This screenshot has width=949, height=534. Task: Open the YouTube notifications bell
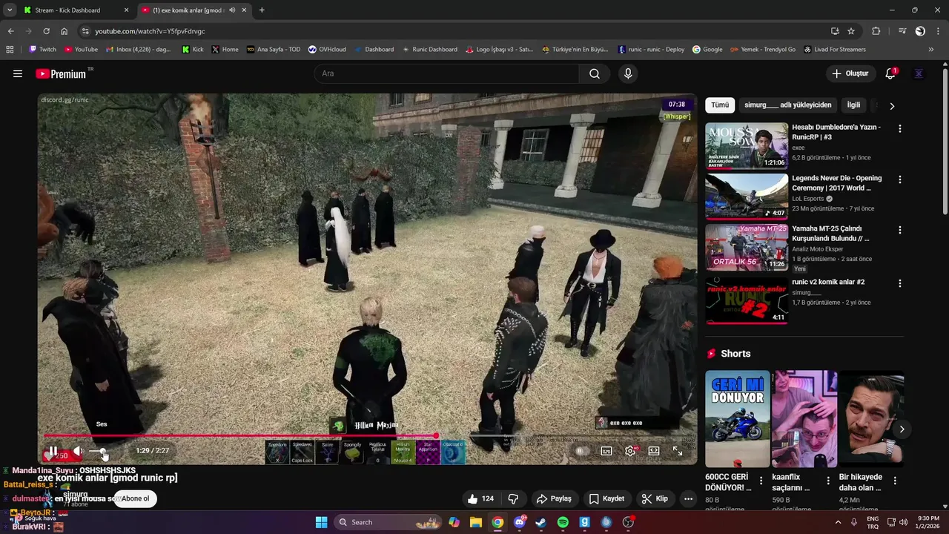click(x=891, y=73)
